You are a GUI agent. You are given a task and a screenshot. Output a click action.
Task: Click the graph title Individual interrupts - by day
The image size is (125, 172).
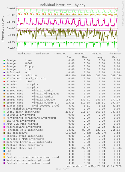coord(62,5)
